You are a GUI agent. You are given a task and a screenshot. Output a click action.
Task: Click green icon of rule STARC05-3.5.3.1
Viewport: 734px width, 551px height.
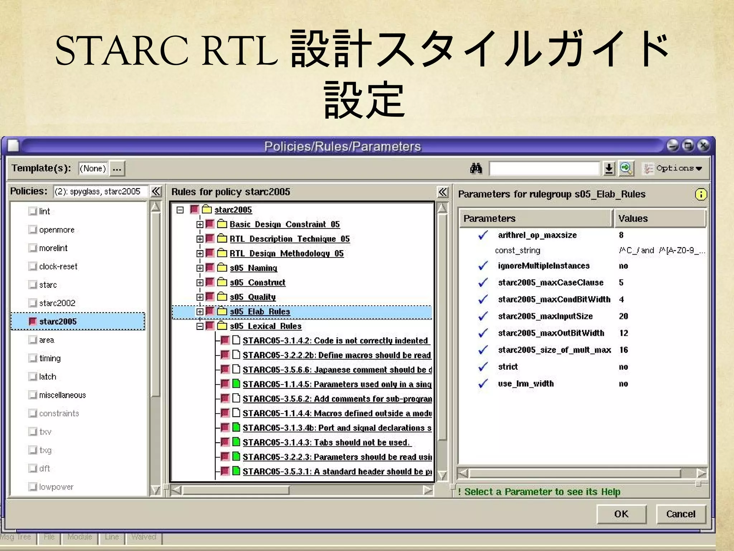coord(236,471)
